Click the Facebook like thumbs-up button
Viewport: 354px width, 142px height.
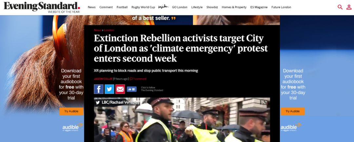pyautogui.click(x=132, y=89)
